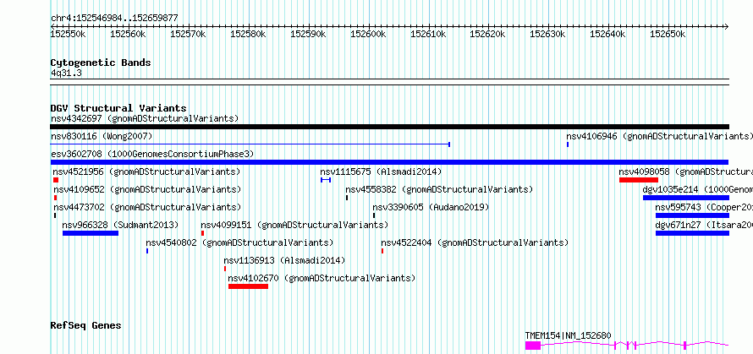Open the TMEM154|NM_152680 gene label
The image size is (753, 354).
coord(568,335)
